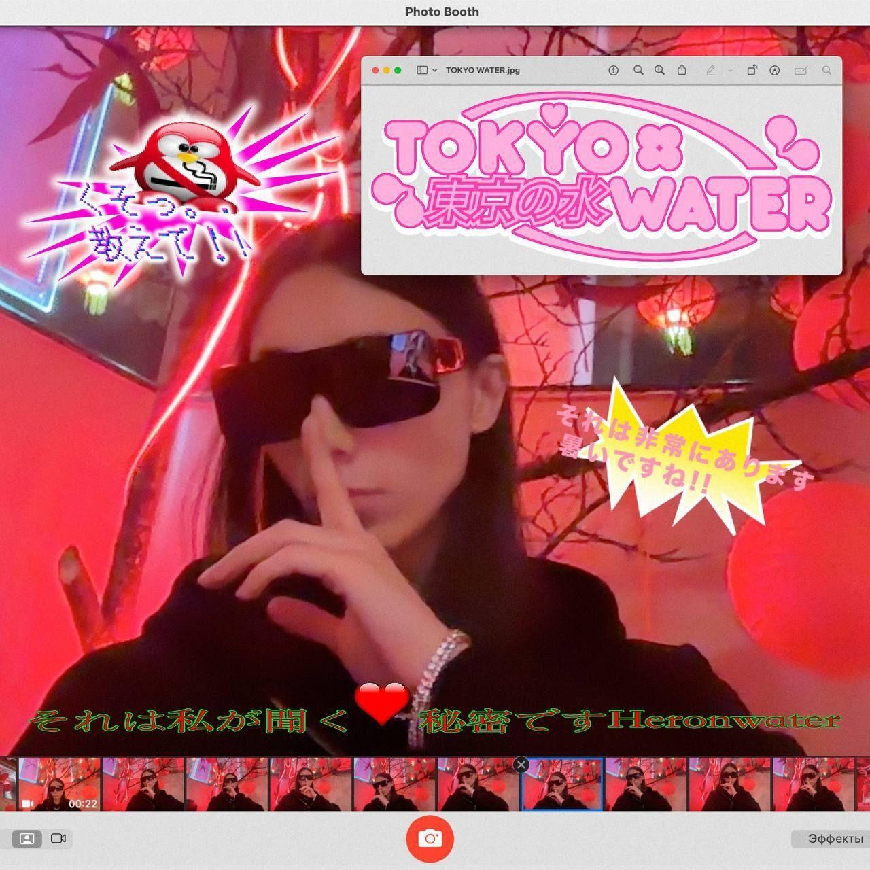Expand the highlight pen options chevron
870x870 pixels.
(730, 70)
